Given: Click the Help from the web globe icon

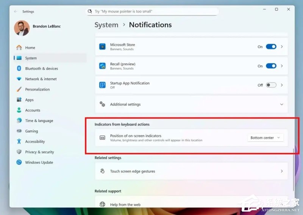Looking at the screenshot, I should [x=102, y=204].
